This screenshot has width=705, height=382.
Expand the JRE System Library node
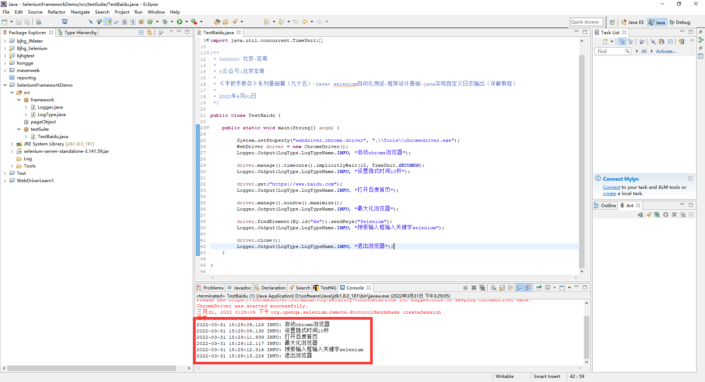point(12,144)
